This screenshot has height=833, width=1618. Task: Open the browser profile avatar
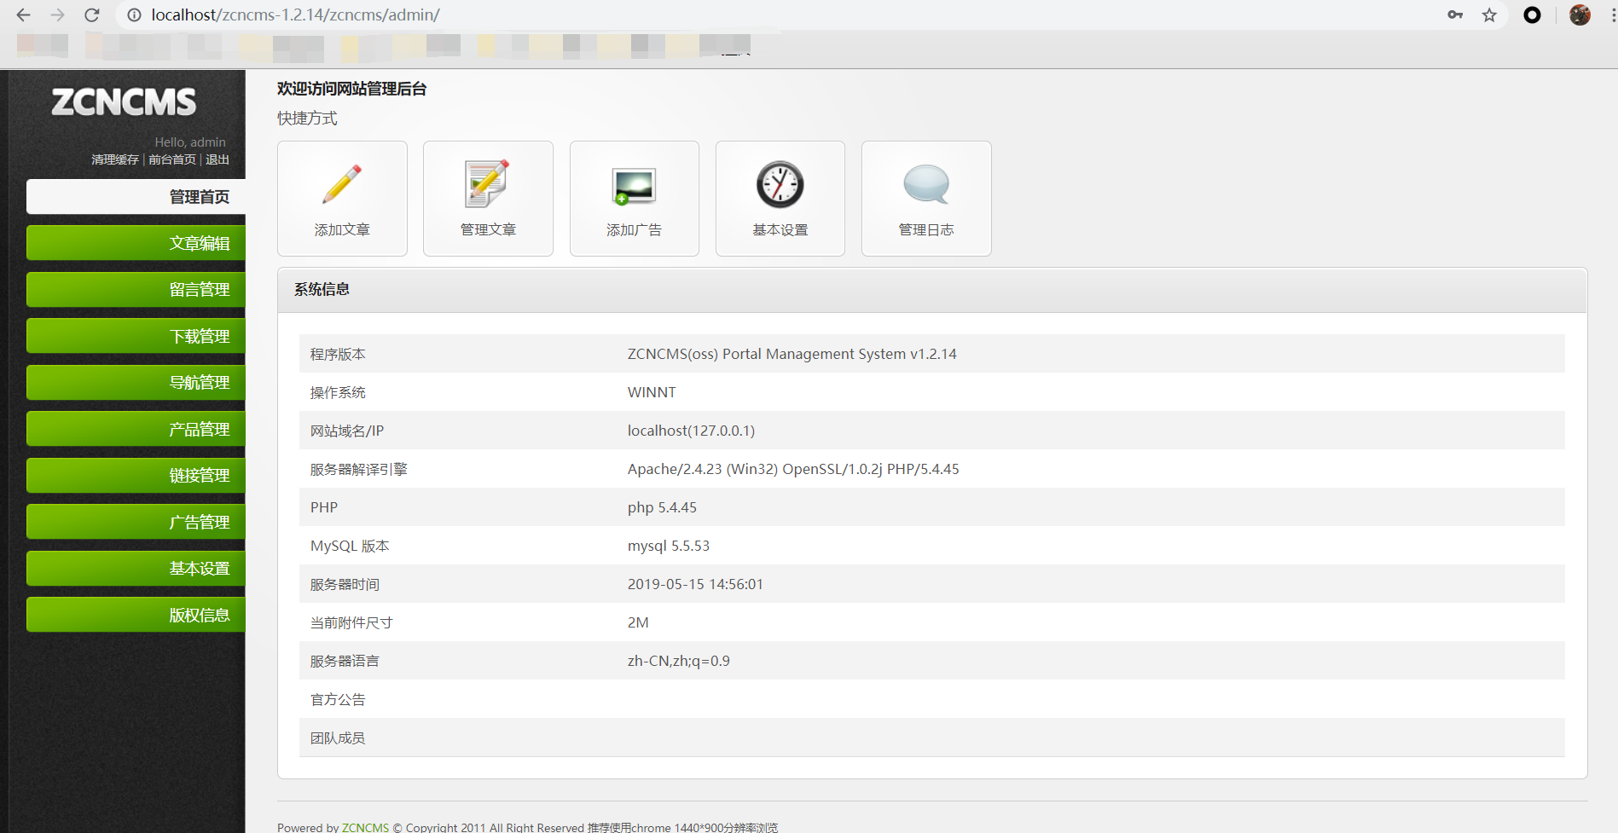(x=1580, y=15)
